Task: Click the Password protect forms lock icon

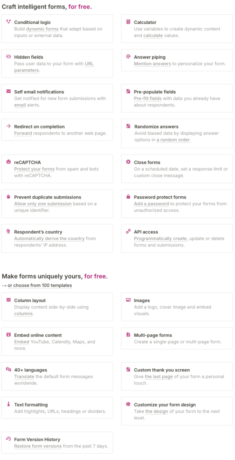Action: coord(128,197)
